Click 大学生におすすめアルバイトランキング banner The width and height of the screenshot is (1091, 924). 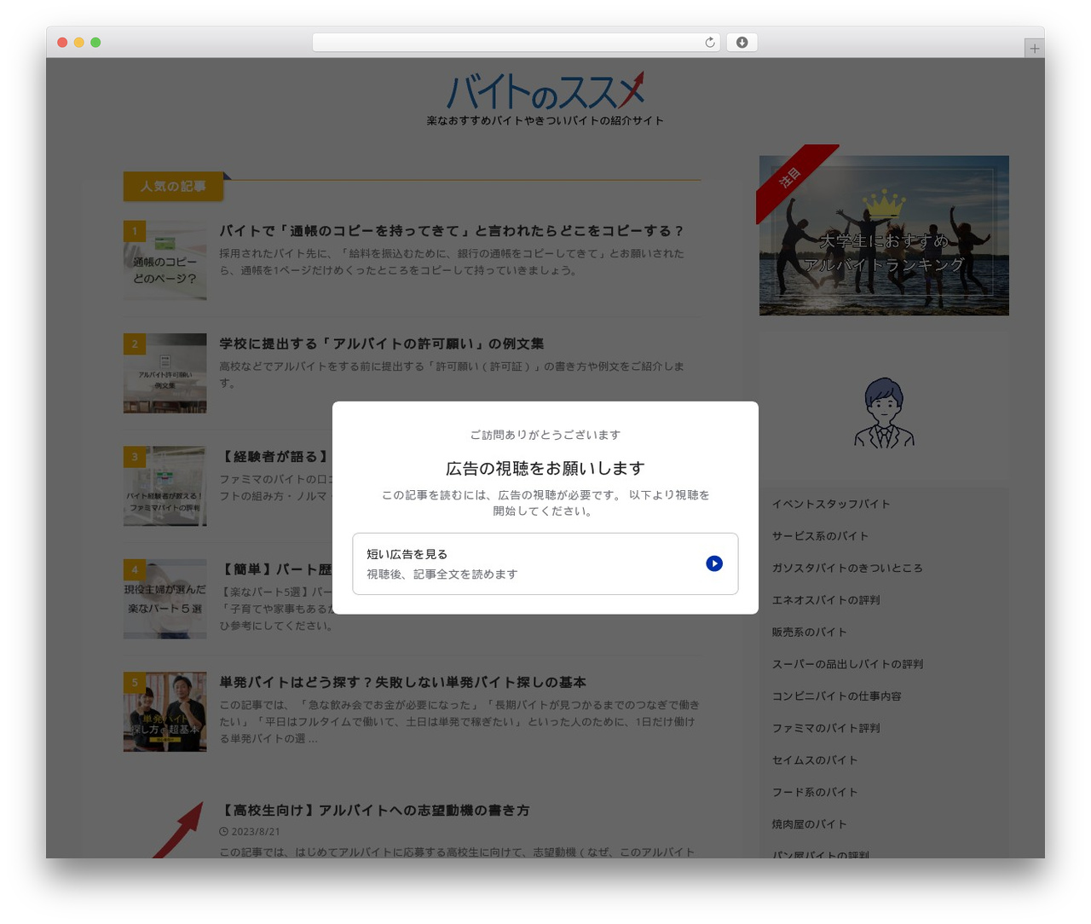884,235
